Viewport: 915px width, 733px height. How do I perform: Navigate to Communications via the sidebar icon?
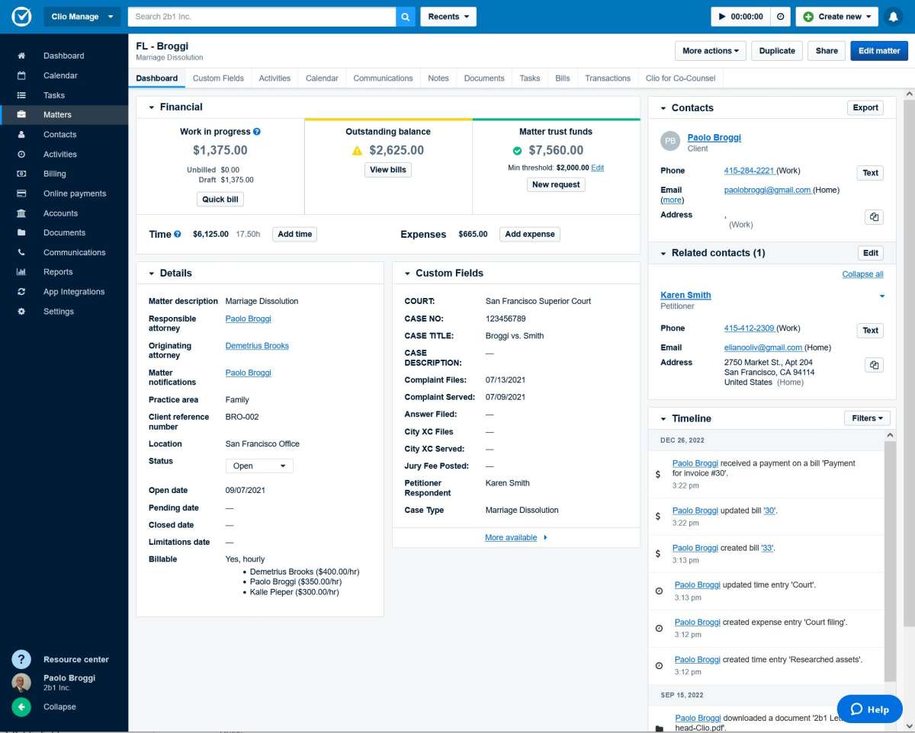point(74,251)
